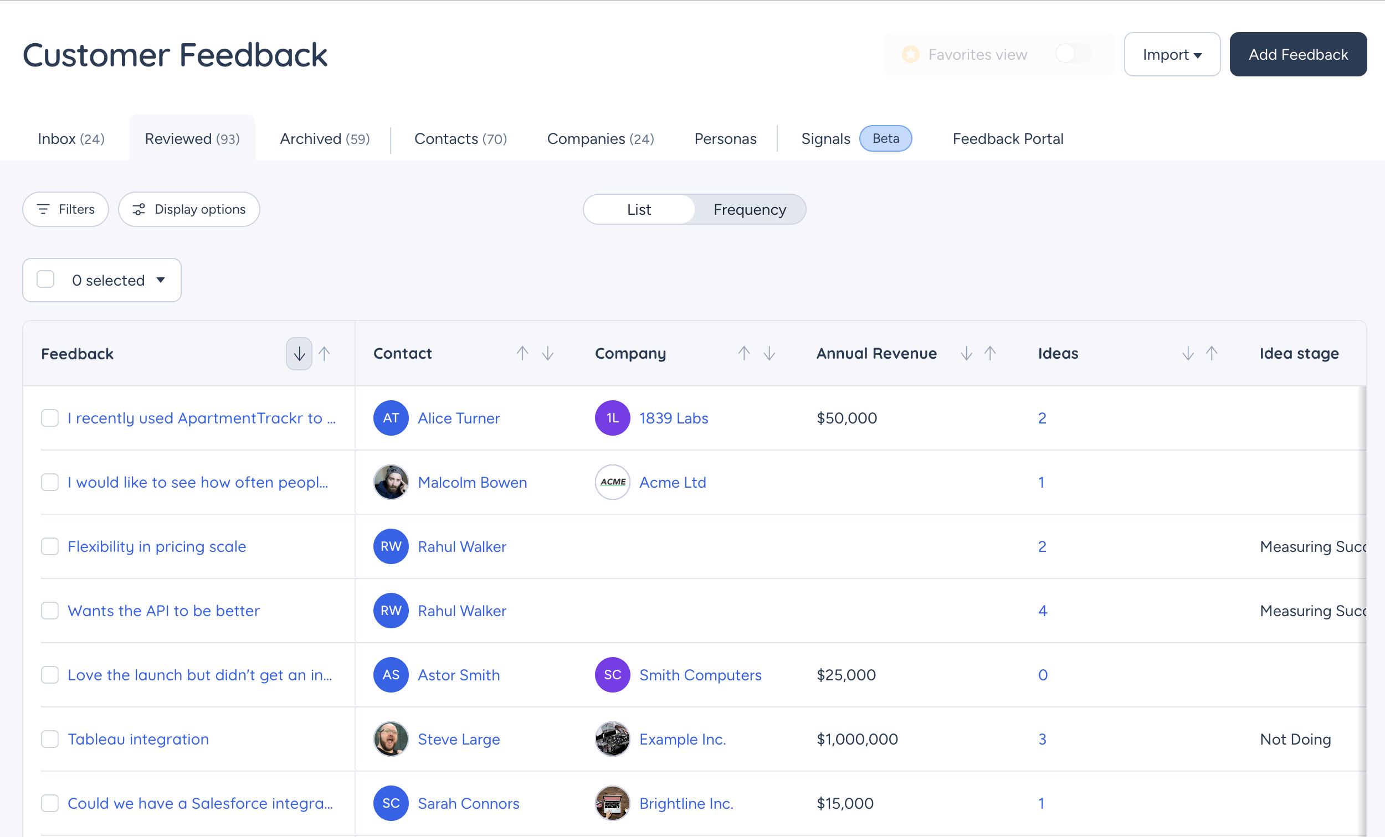Image resolution: width=1385 pixels, height=837 pixels.
Task: Check the Tableau integration row checkbox
Action: [x=50, y=738]
